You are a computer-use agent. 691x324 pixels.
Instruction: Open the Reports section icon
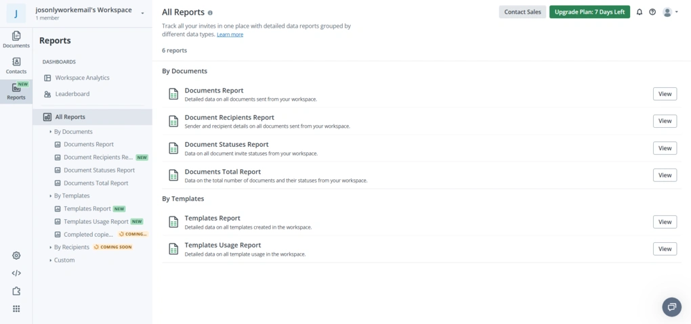pos(16,88)
